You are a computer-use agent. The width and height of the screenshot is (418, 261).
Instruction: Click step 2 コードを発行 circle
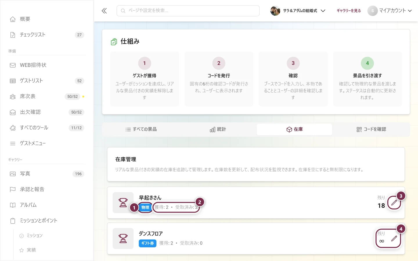[x=219, y=63]
